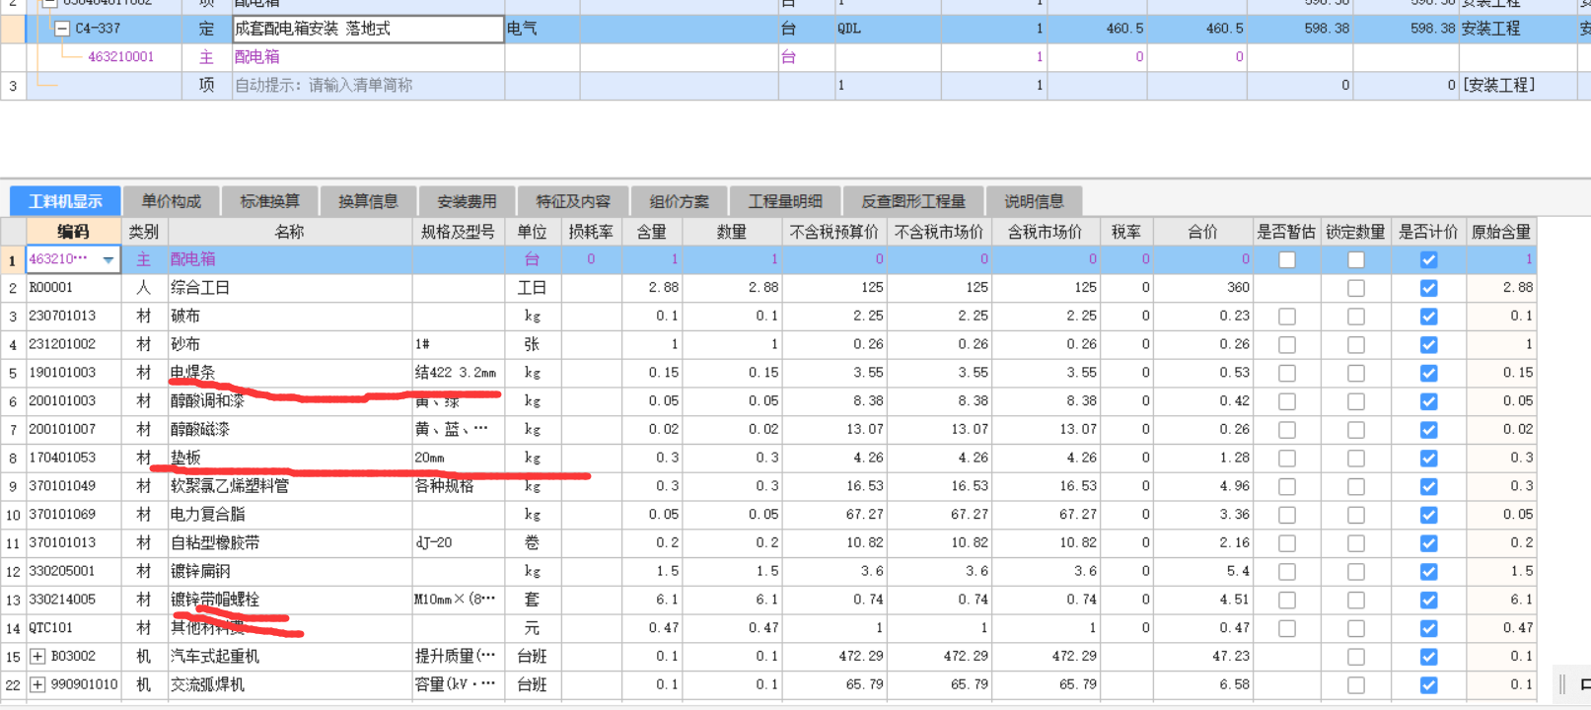Select code cell 230701013

point(73,317)
